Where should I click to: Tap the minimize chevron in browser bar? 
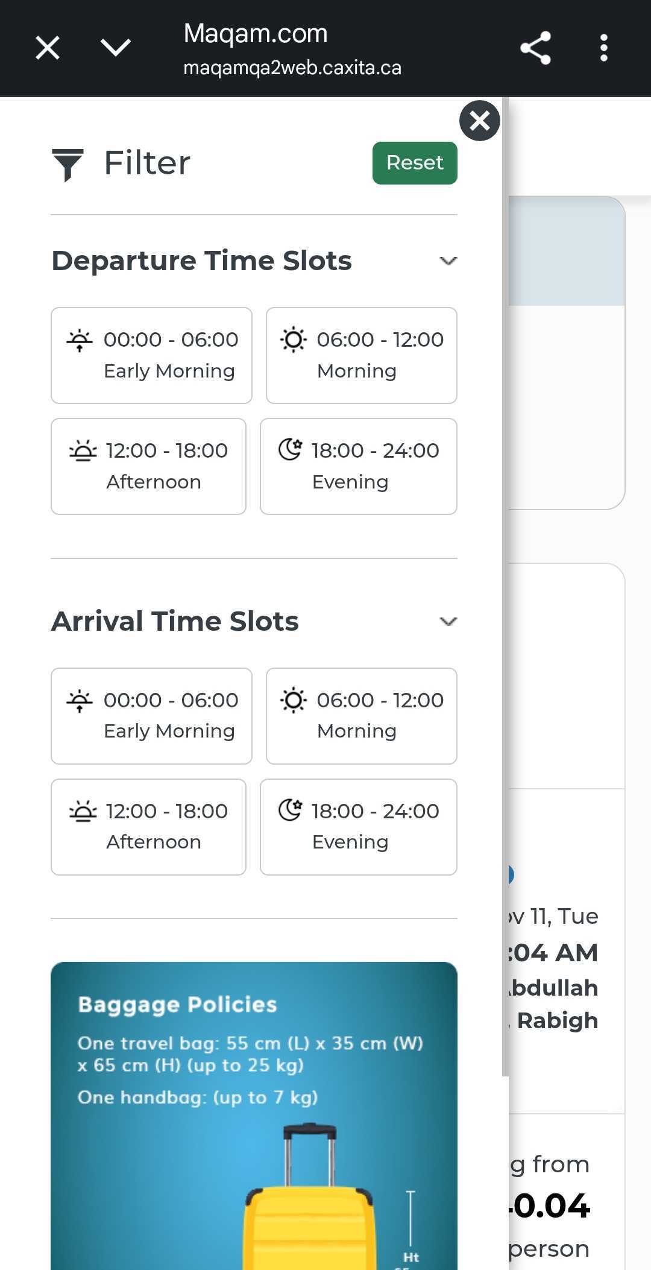115,48
